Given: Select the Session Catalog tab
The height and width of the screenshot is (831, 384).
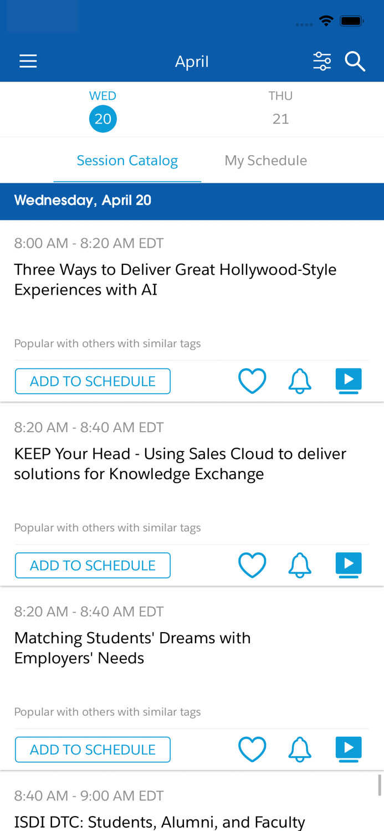Looking at the screenshot, I should pyautogui.click(x=127, y=160).
